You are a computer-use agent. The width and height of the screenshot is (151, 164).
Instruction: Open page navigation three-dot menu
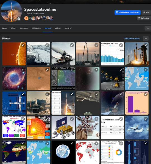(148, 28)
